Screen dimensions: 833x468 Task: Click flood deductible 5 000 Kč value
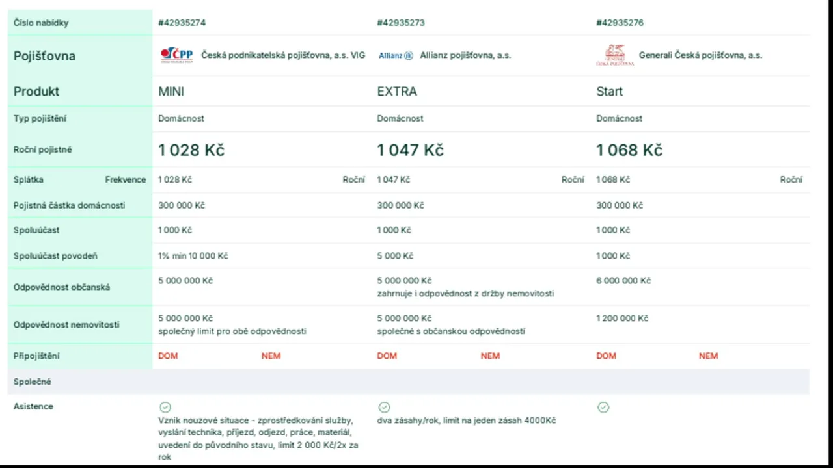coord(394,256)
